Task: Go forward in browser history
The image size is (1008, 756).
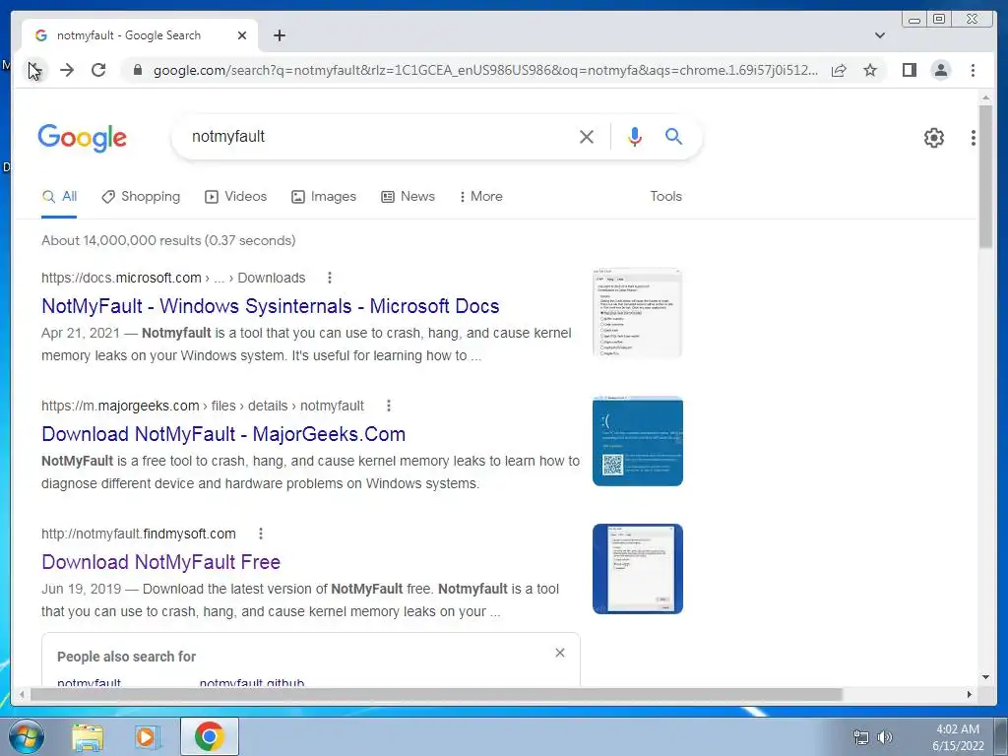Action: 67,70
